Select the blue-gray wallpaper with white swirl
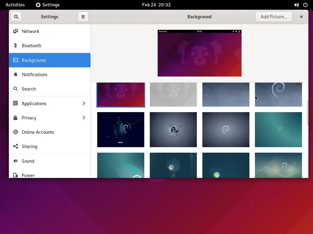 278,94
